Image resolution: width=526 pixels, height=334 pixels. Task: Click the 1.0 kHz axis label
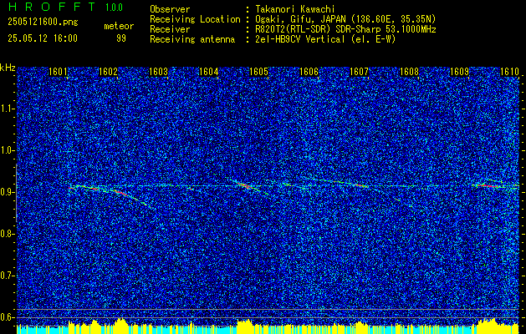click(7, 150)
